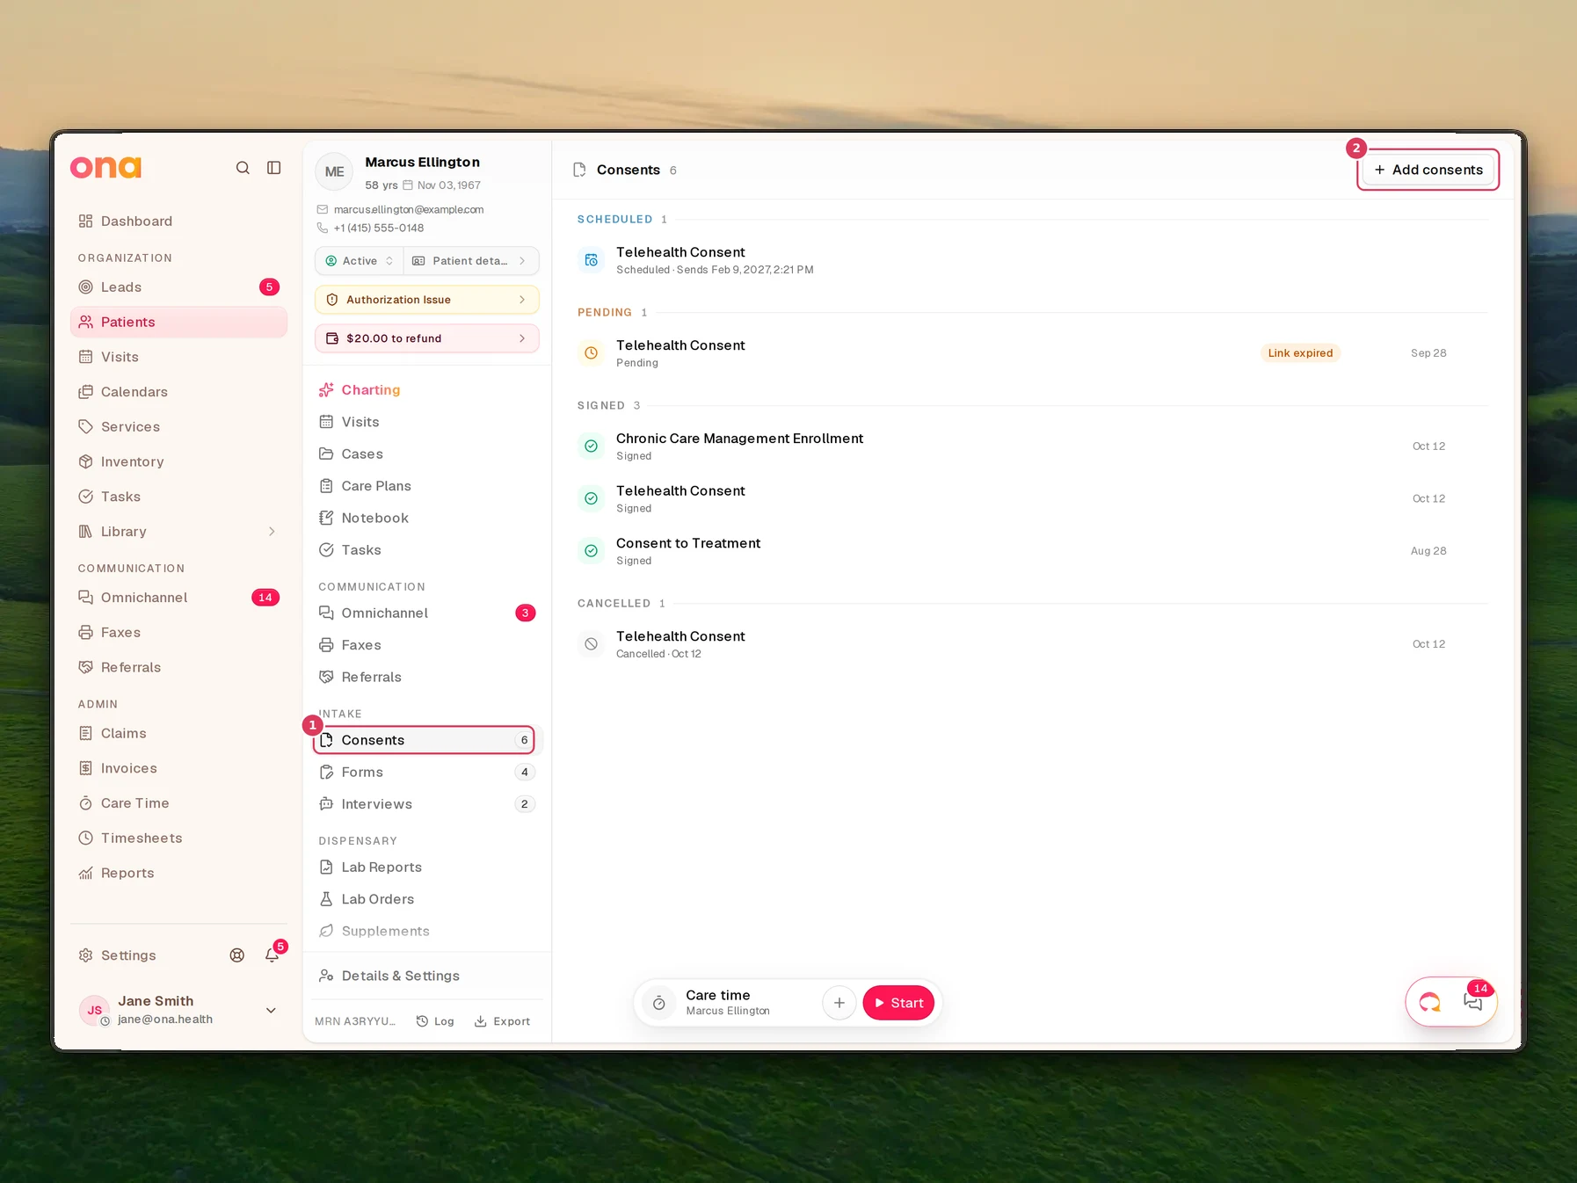Open the $20.00 to refund banner
1577x1183 pixels.
tap(427, 338)
